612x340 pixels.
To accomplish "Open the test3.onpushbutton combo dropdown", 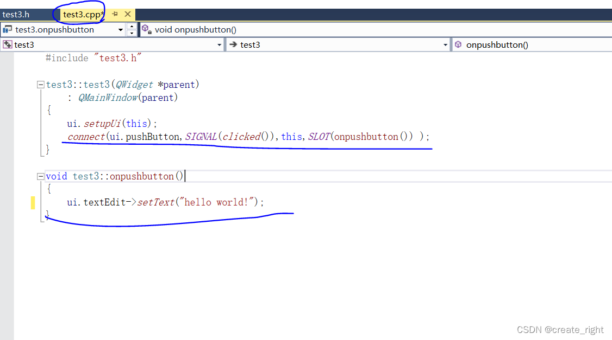I will coord(121,30).
